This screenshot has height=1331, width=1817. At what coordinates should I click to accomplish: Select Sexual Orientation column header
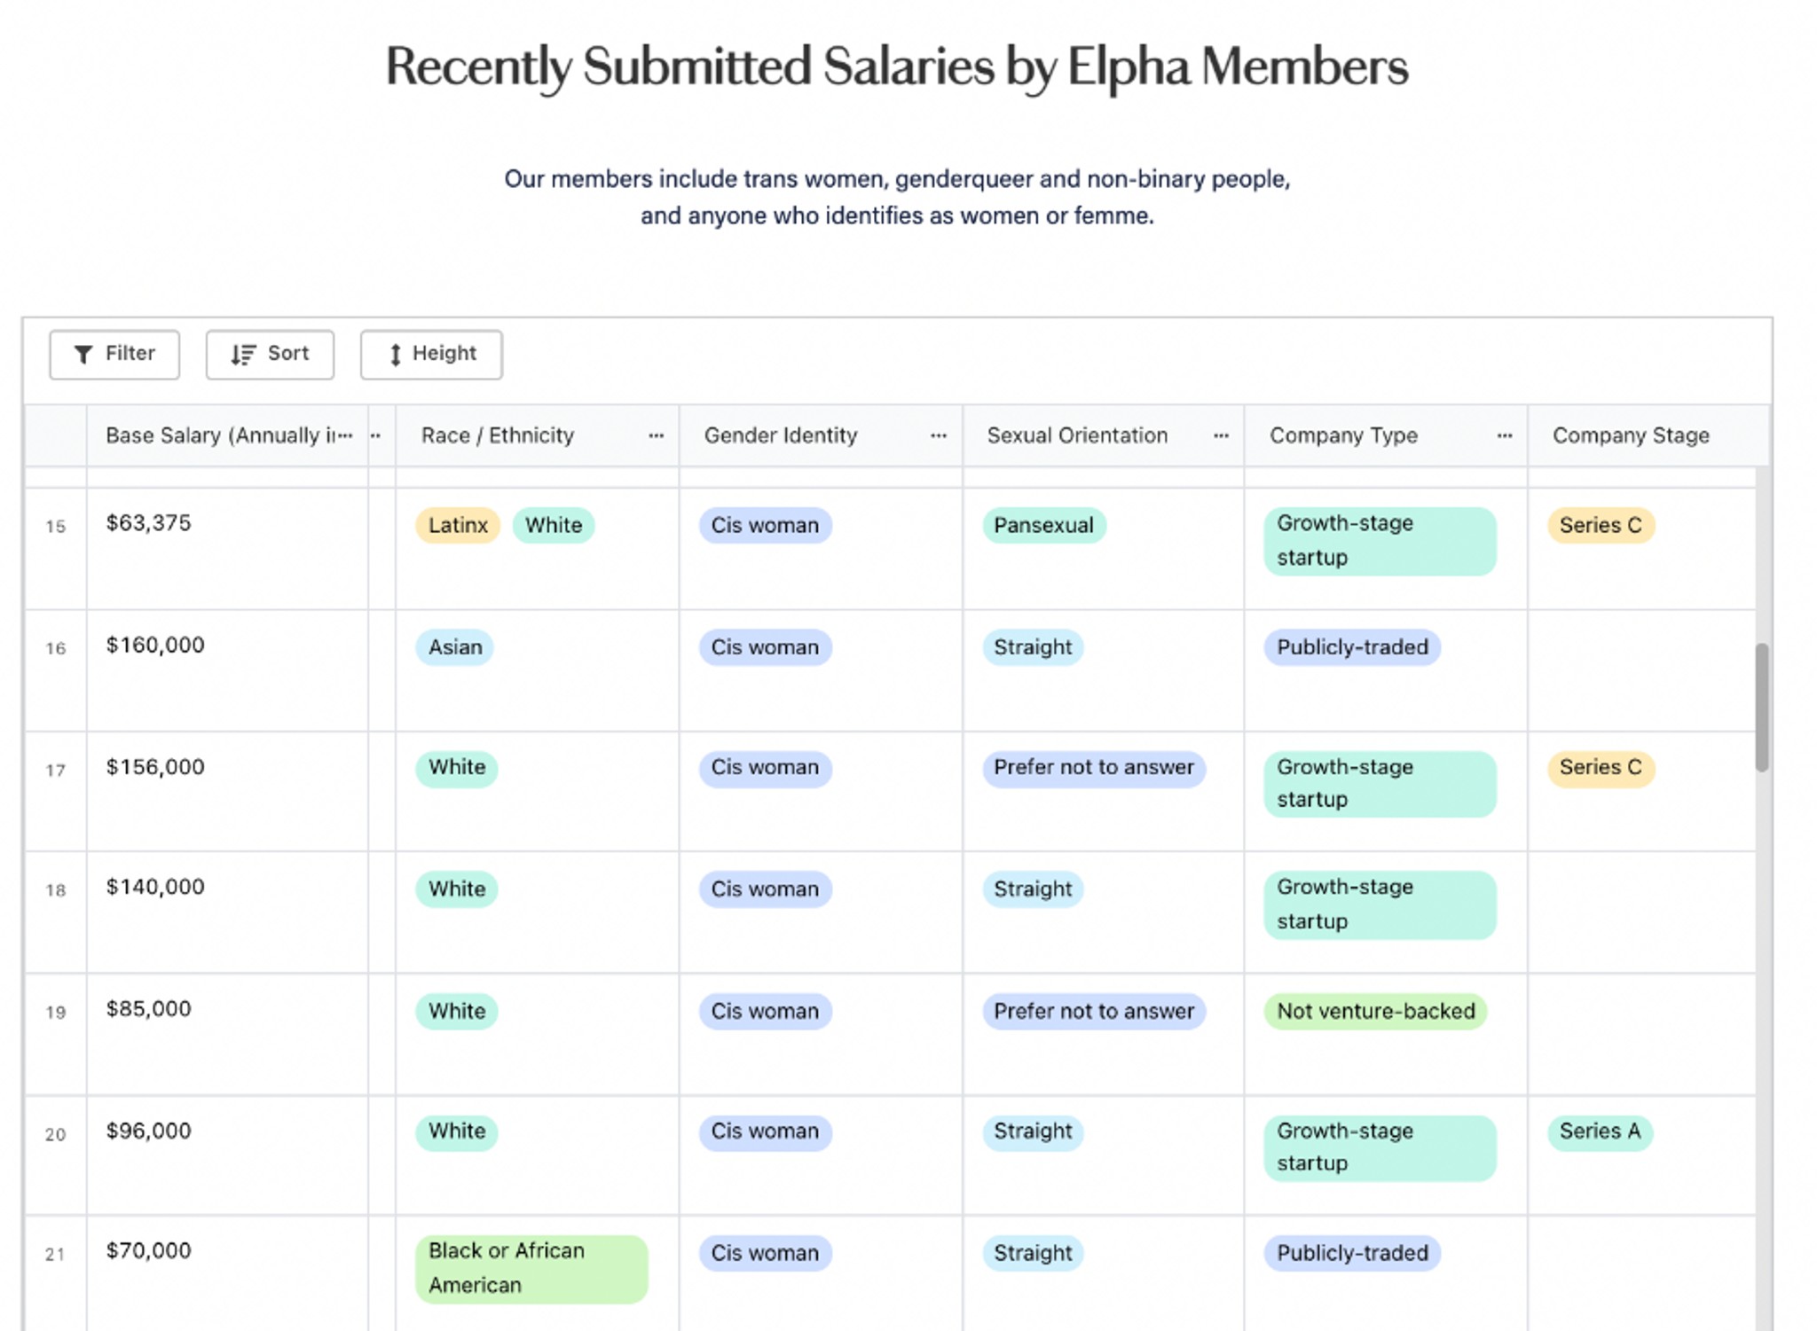click(x=1103, y=435)
